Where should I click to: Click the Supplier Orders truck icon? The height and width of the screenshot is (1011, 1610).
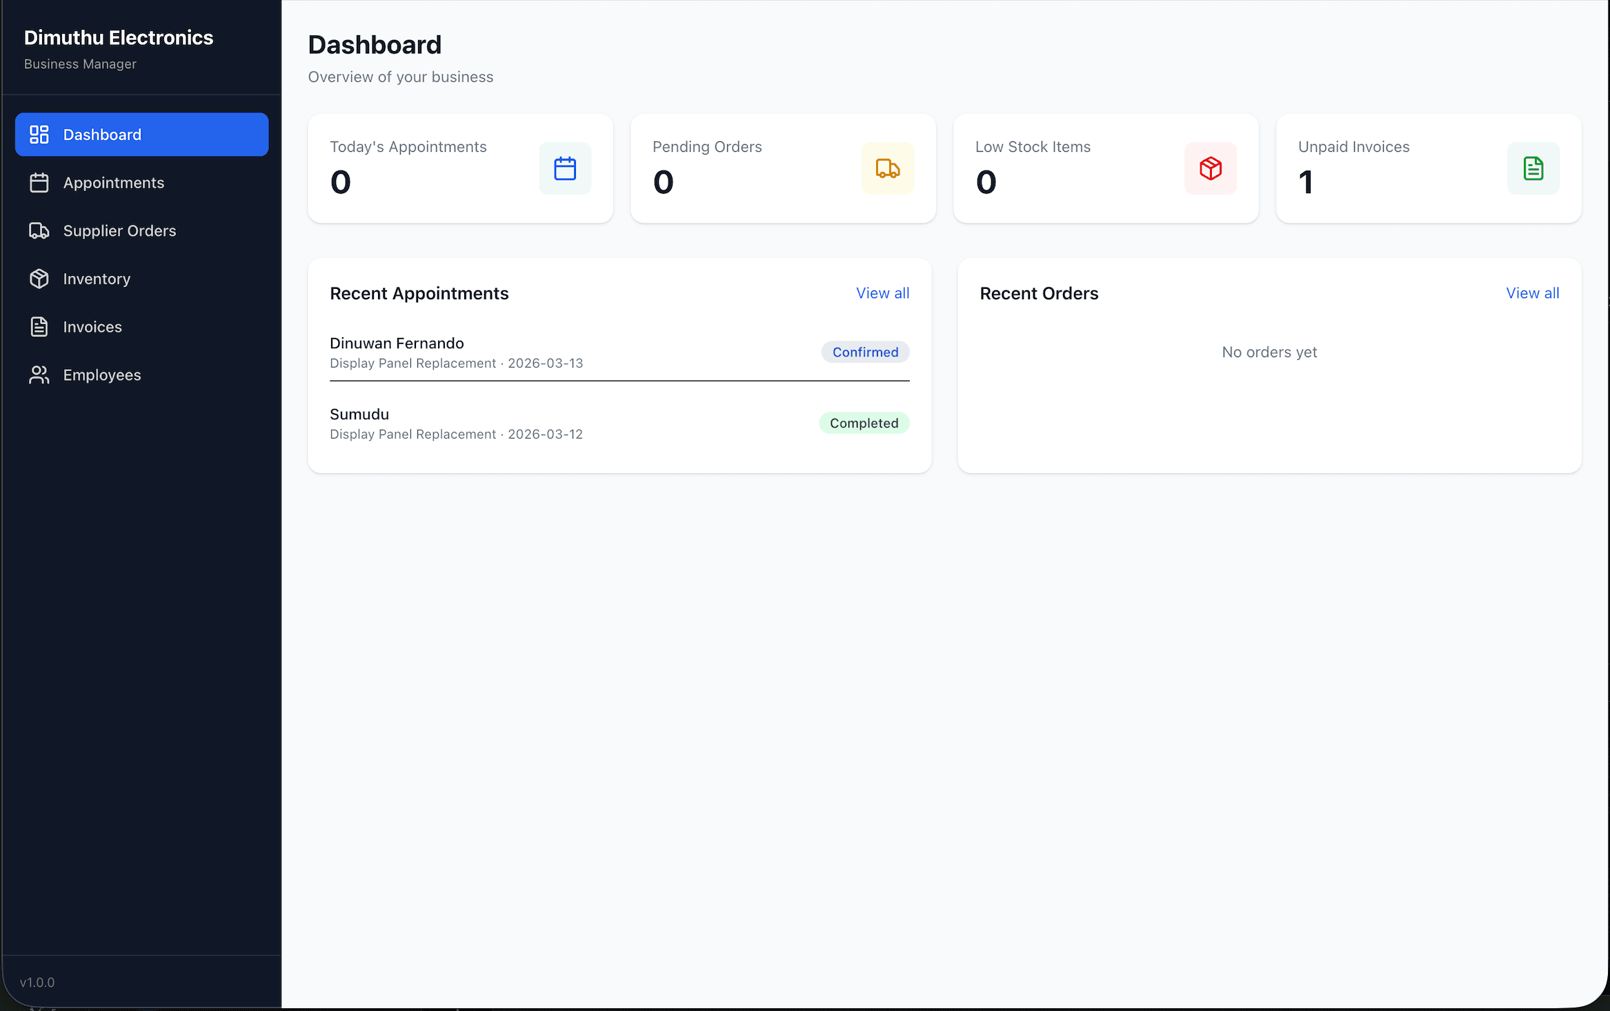coord(39,230)
